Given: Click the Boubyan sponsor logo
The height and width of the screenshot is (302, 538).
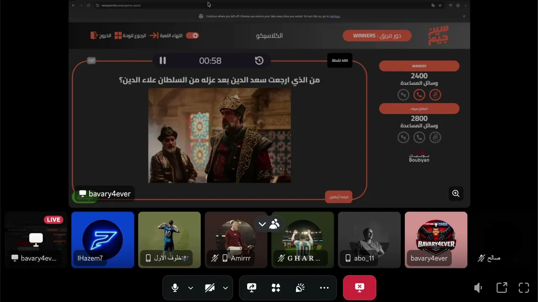Looking at the screenshot, I should [419, 157].
